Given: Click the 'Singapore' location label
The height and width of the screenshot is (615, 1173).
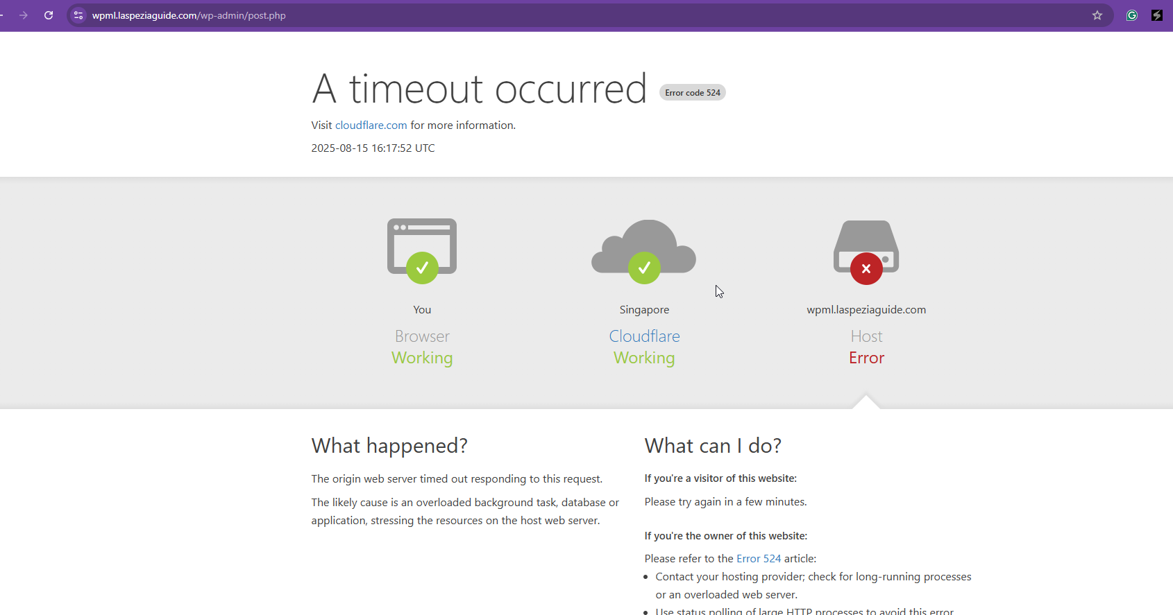Looking at the screenshot, I should coord(645,310).
